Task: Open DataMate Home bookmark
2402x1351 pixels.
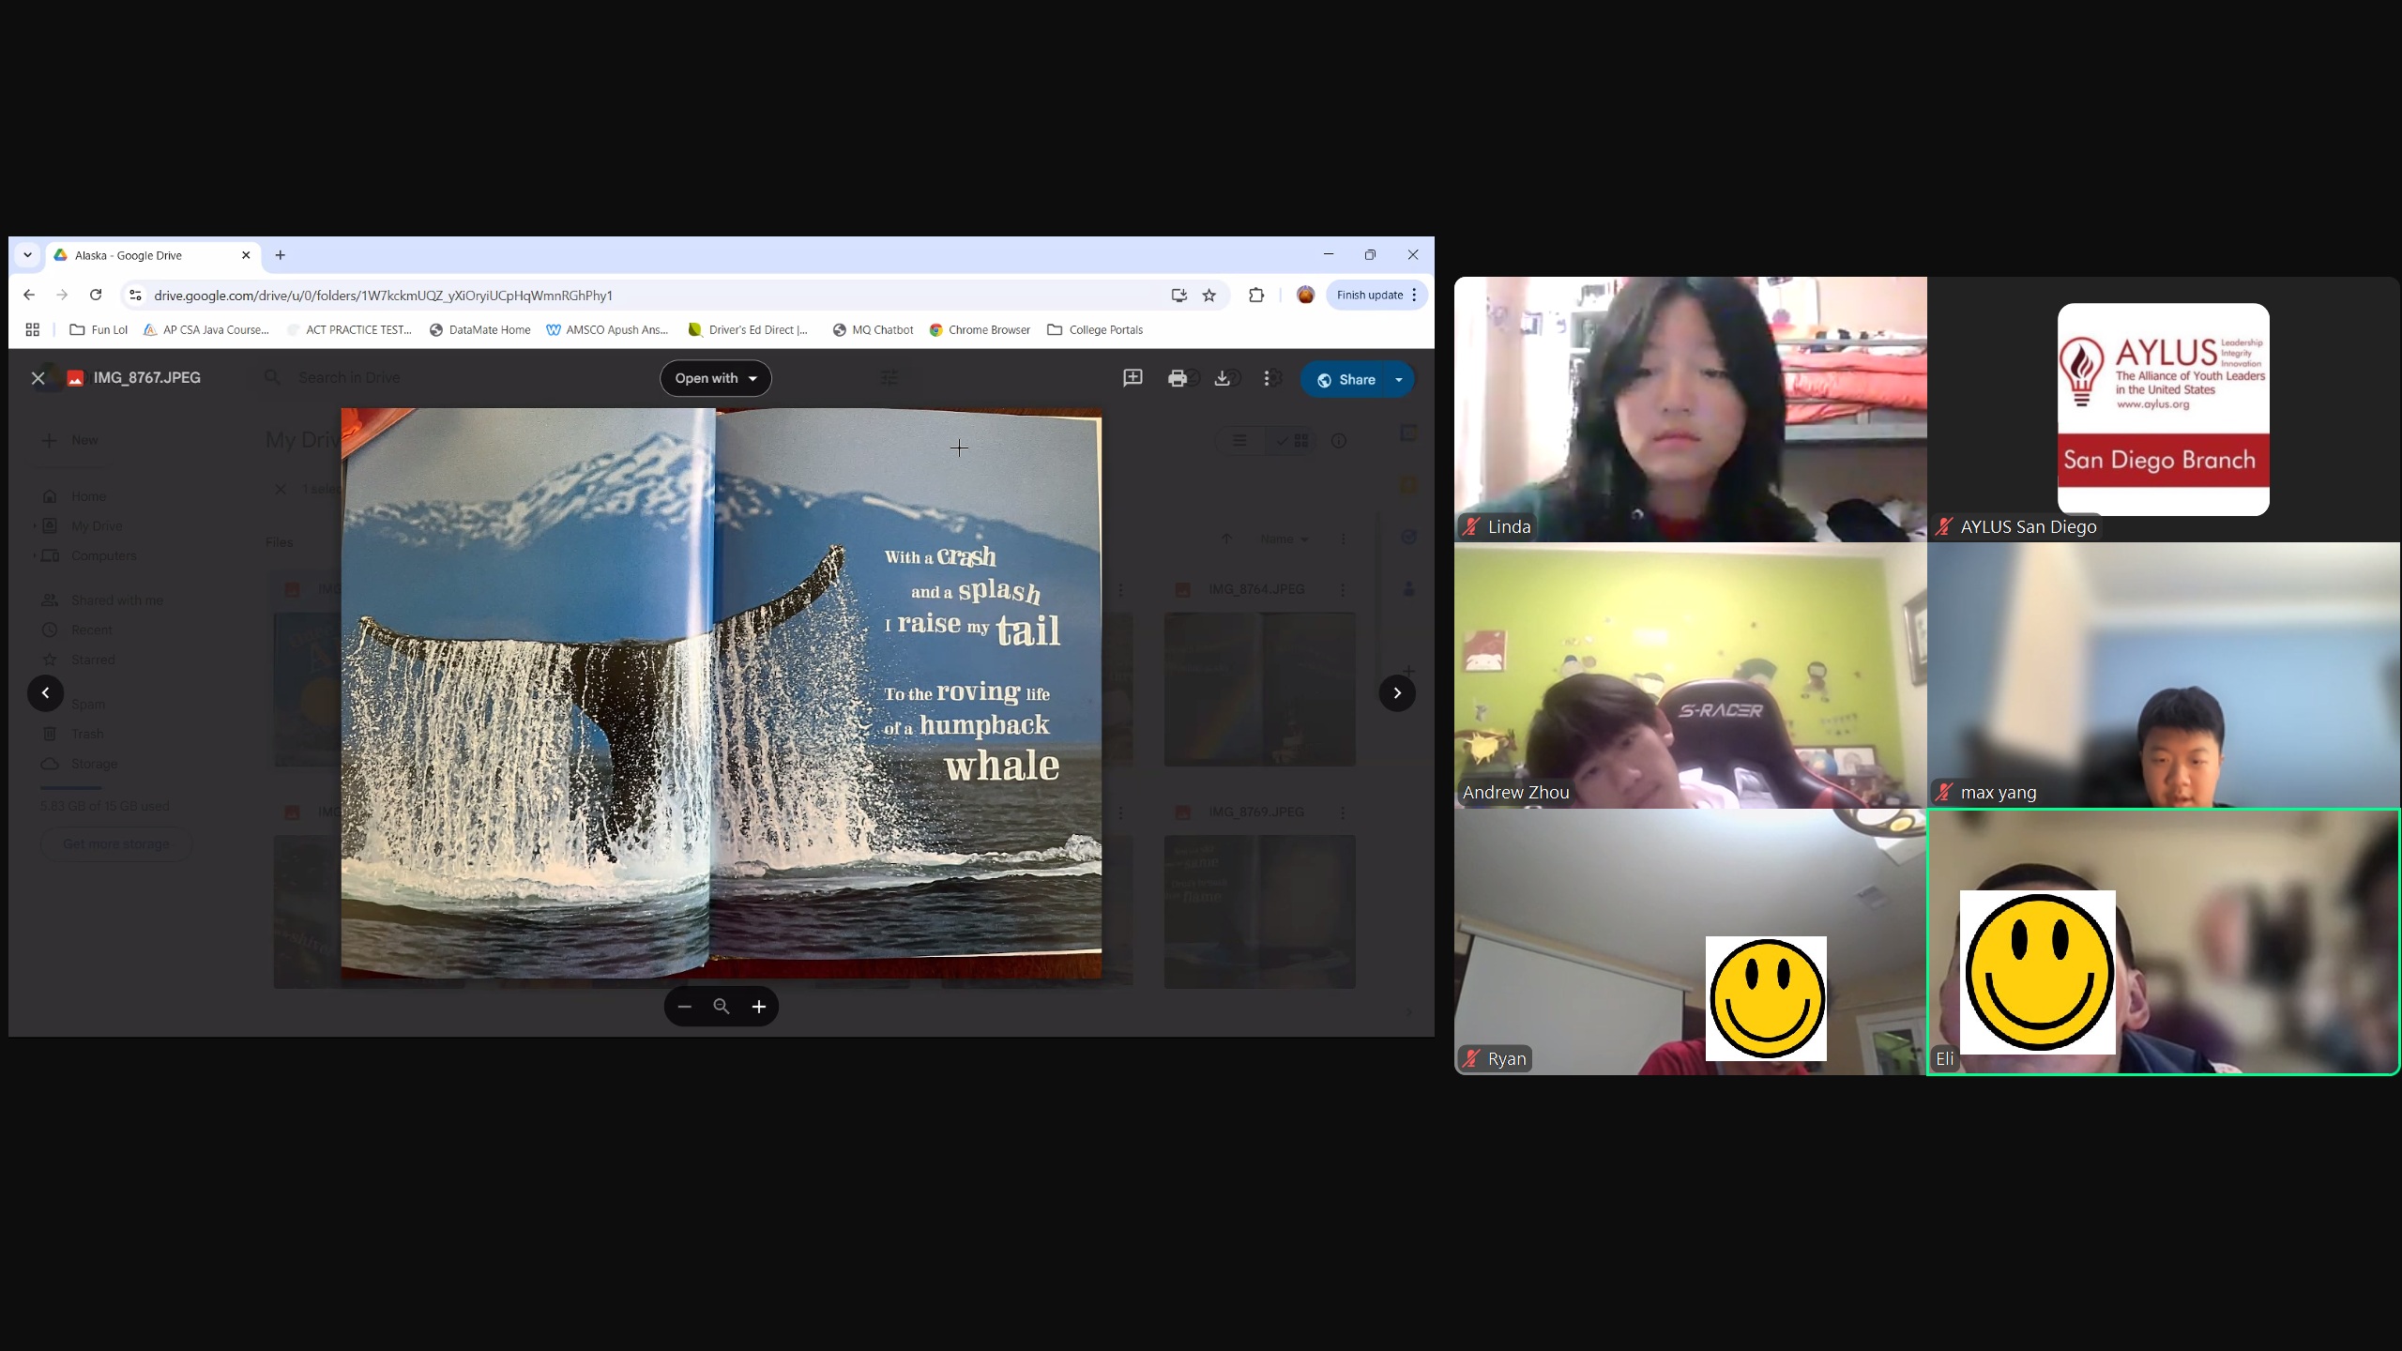Action: 479,330
